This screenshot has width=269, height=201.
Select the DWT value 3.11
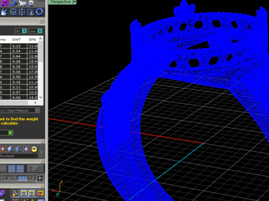pyautogui.click(x=16, y=87)
